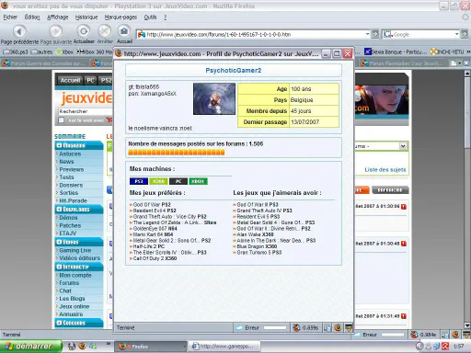Open the Affichage menu
The width and height of the screenshot is (471, 353).
57,17
